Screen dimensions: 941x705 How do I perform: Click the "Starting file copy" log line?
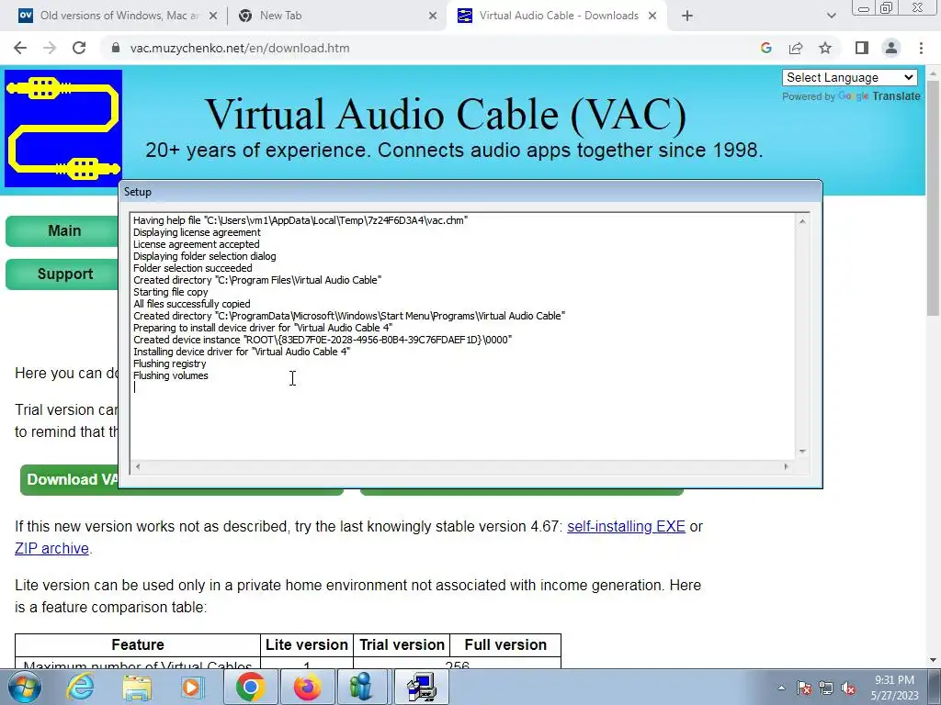(x=170, y=292)
